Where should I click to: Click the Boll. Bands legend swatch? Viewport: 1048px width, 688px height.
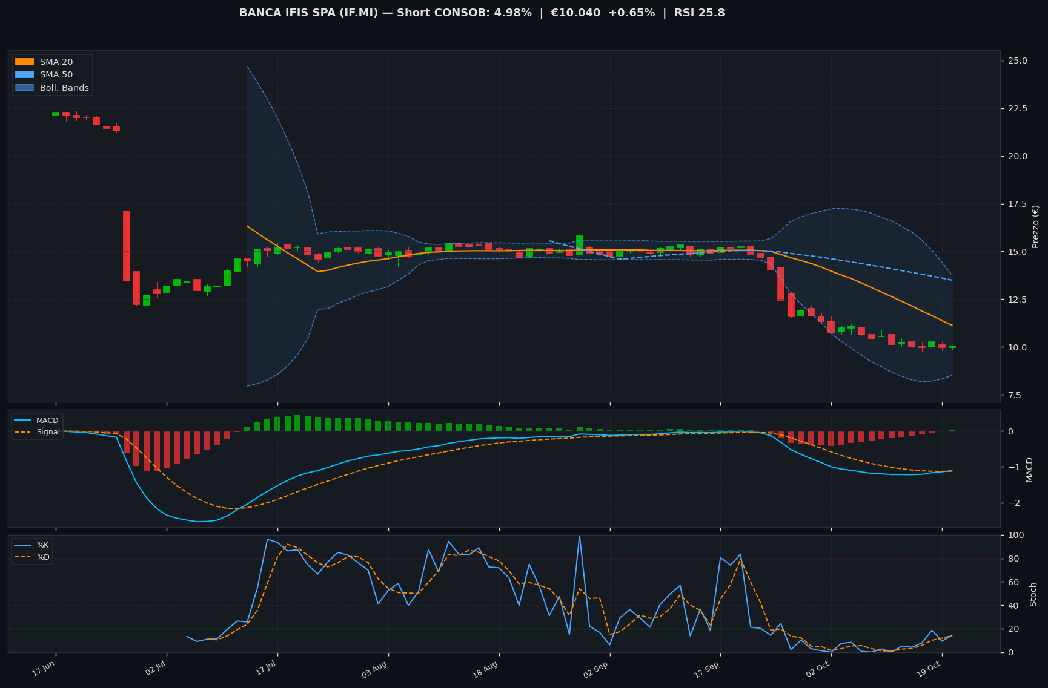point(24,88)
